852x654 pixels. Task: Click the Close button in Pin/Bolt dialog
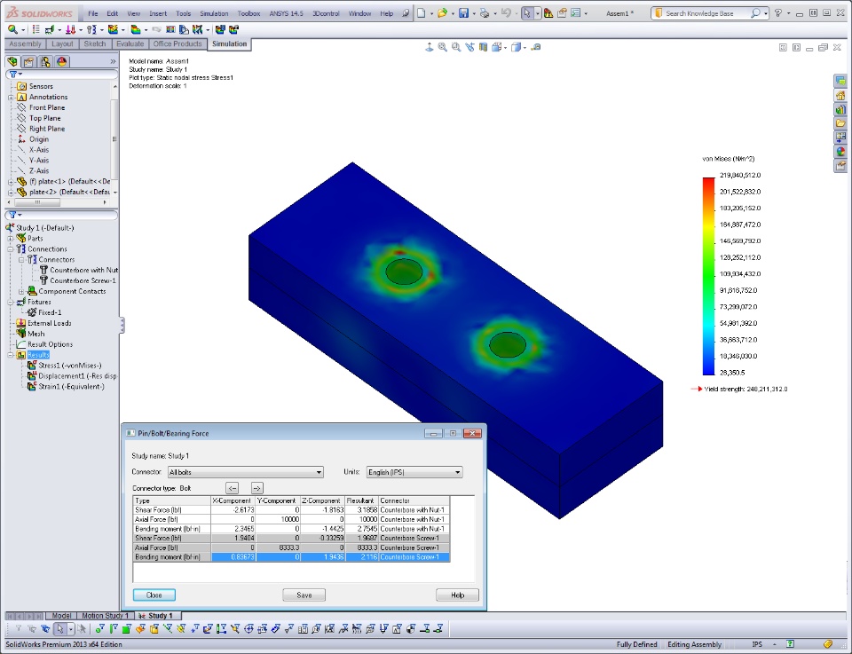click(x=154, y=595)
